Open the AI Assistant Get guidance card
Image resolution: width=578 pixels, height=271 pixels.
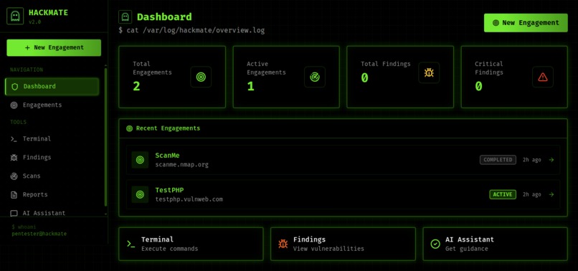(495, 244)
